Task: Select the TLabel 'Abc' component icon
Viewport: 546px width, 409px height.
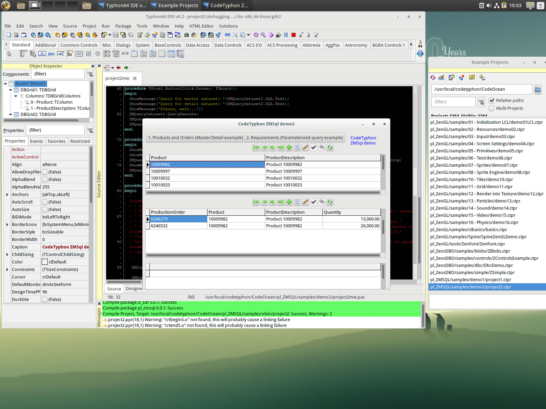Action: (x=52, y=54)
